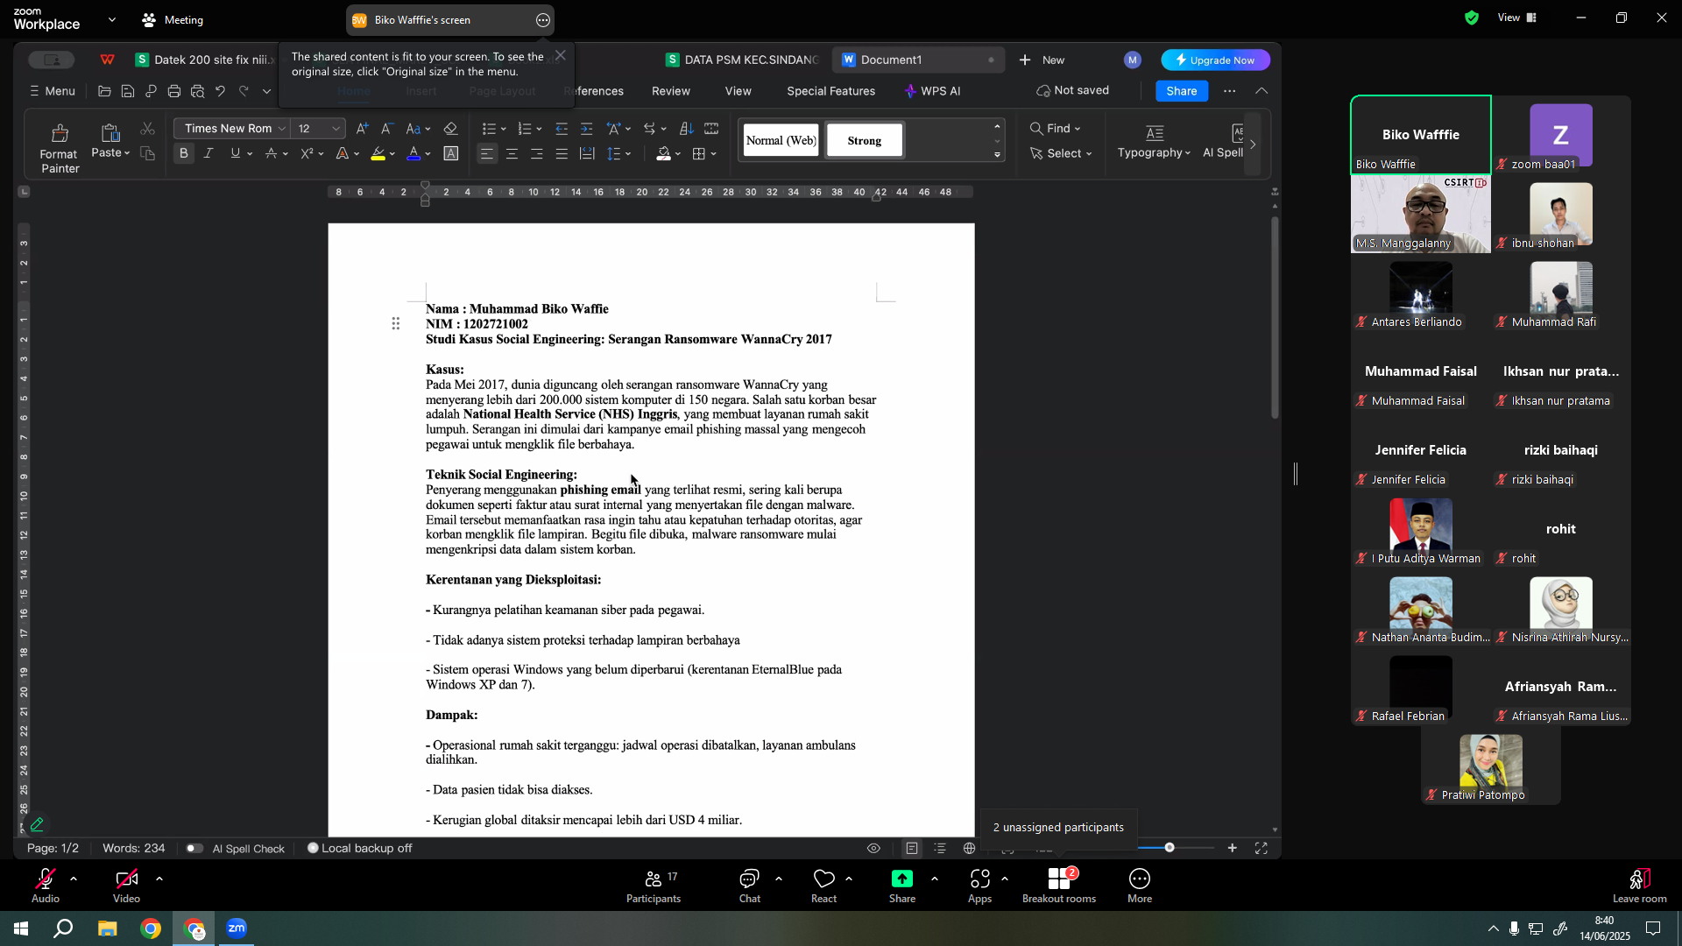
Task: Click the Sort icon
Action: coord(687,129)
